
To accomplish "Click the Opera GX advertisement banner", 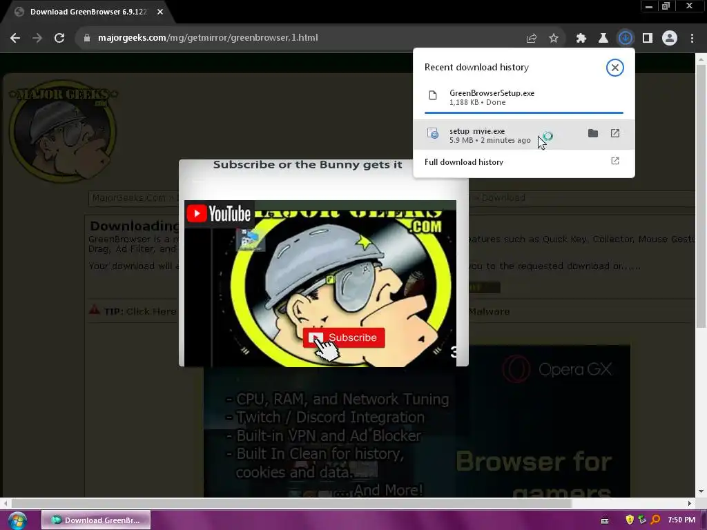I will pyautogui.click(x=417, y=422).
